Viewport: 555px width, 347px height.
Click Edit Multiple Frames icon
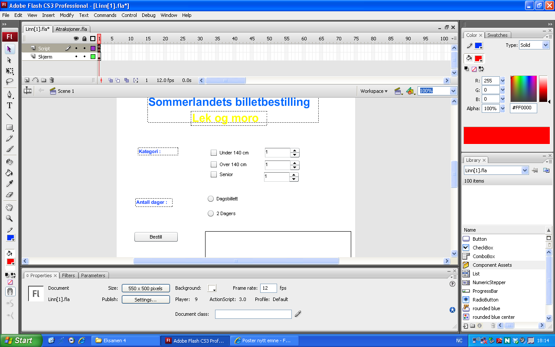coord(127,80)
